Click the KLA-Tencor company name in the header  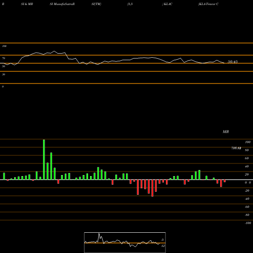point(208,4)
